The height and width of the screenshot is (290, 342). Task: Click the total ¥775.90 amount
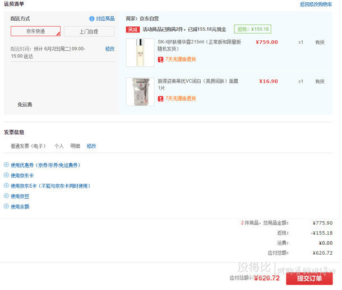point(322,223)
